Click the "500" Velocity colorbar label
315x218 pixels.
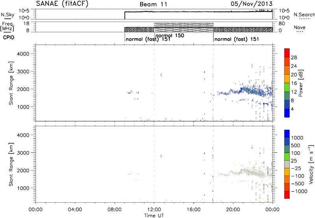tap(296, 145)
